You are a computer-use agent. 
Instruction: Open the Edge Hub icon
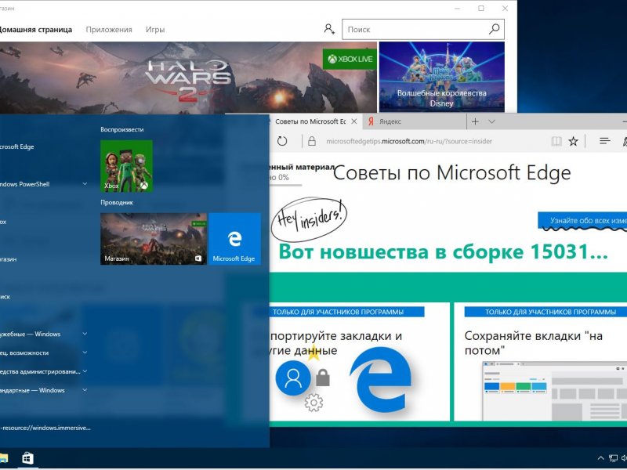[604, 141]
